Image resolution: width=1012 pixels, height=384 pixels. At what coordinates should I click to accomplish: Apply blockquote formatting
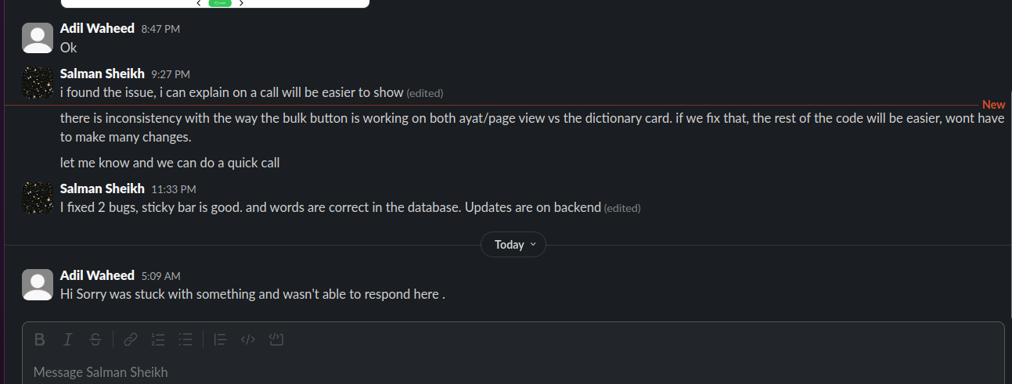221,339
